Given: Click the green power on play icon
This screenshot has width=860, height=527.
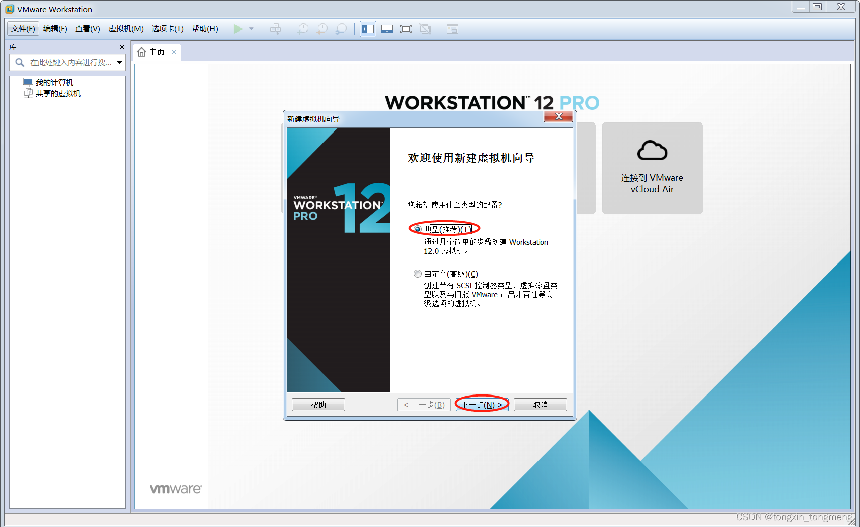Looking at the screenshot, I should (x=238, y=29).
